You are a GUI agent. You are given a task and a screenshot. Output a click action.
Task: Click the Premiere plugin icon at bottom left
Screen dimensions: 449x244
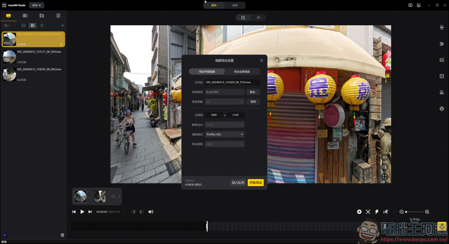tap(4, 235)
